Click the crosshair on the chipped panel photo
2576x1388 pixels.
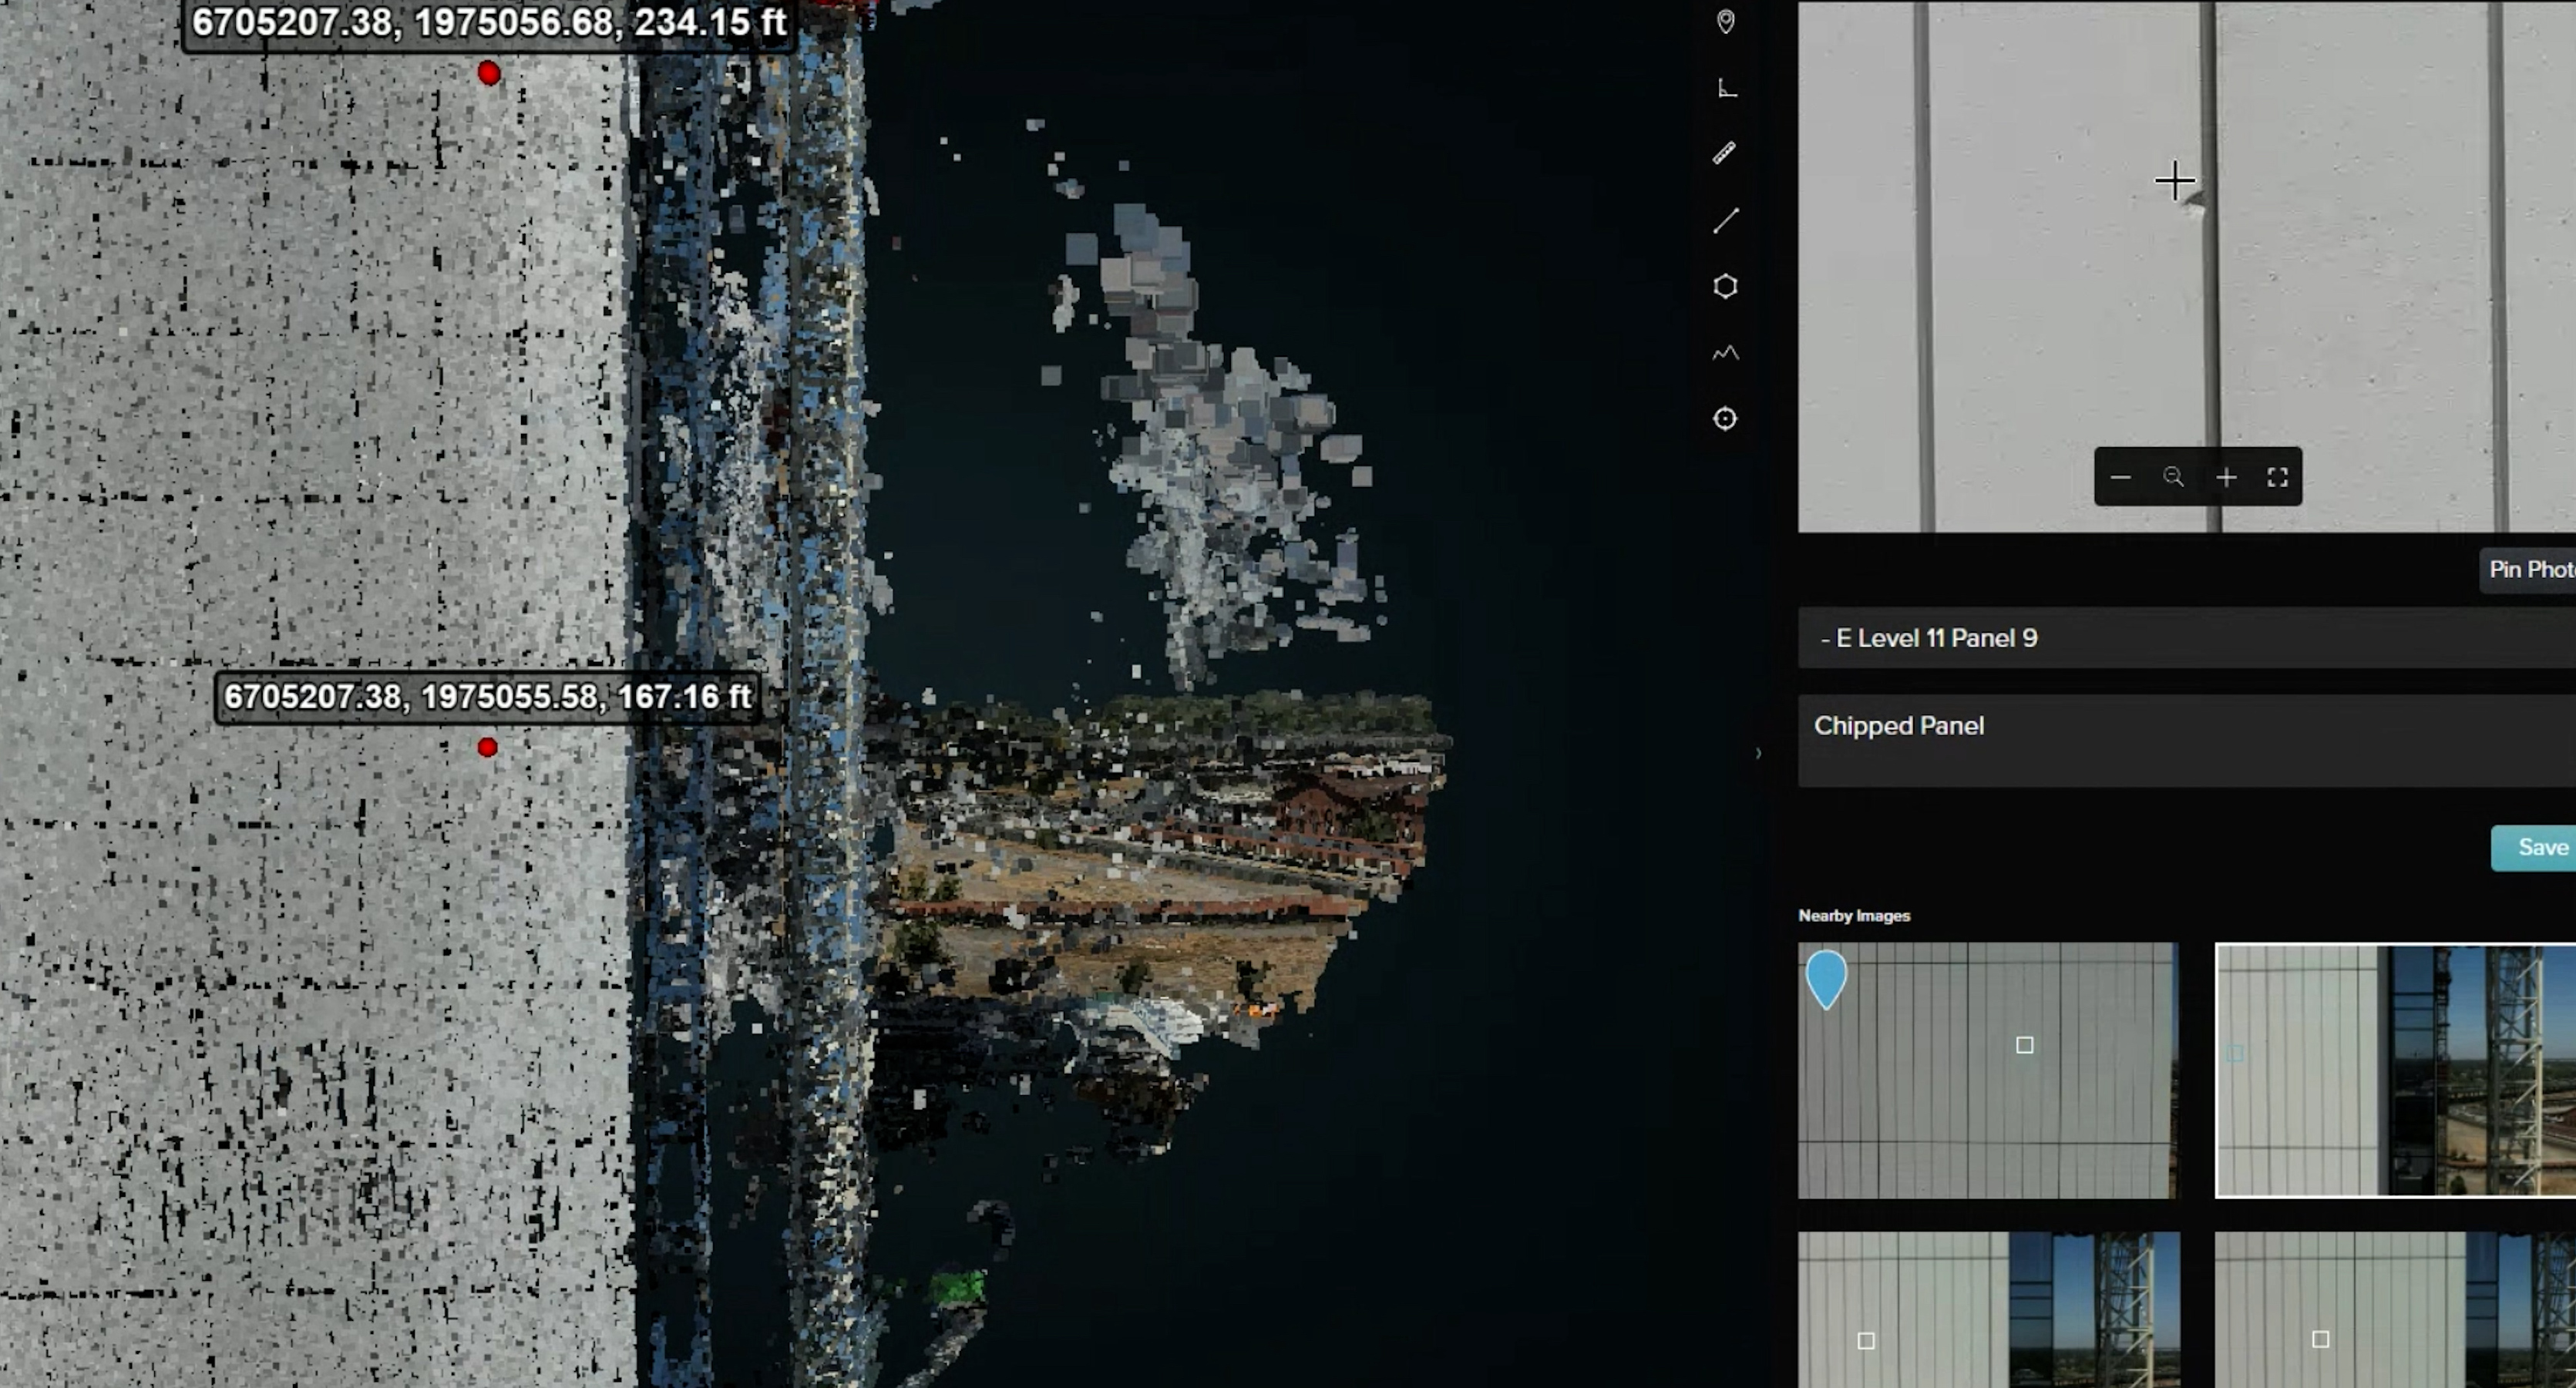[x=2174, y=182]
